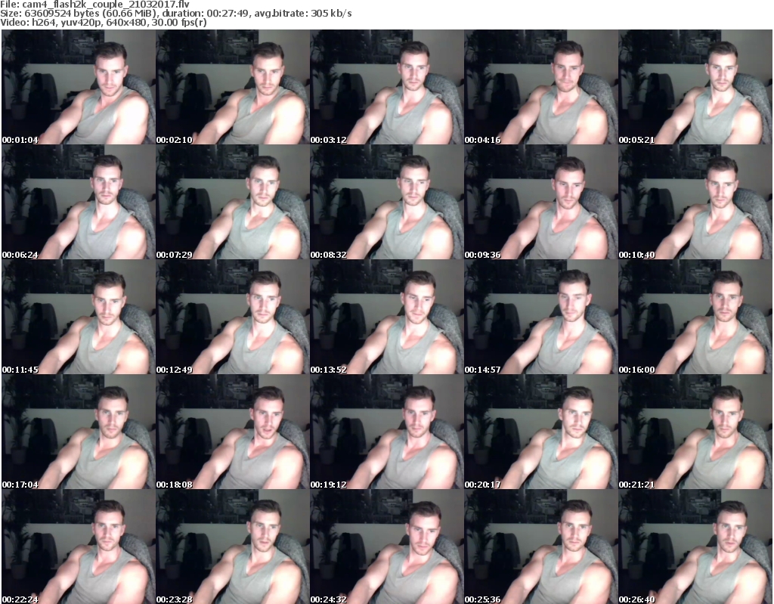Select the thumbnail frame at 00:09:36

pyautogui.click(x=540, y=202)
